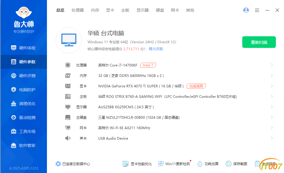Expand the 显示器 row chevron

(x=272, y=107)
